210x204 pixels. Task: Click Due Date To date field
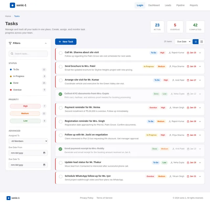(x=28, y=165)
